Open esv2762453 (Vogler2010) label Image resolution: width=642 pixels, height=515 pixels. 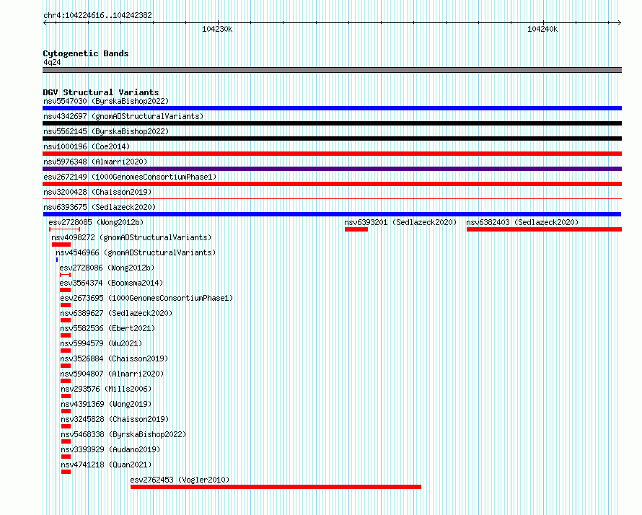point(180,480)
